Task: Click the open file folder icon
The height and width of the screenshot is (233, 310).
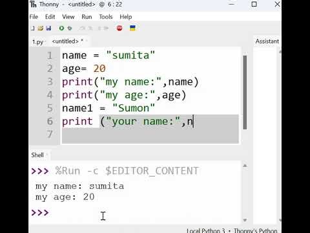Action: click(x=41, y=28)
